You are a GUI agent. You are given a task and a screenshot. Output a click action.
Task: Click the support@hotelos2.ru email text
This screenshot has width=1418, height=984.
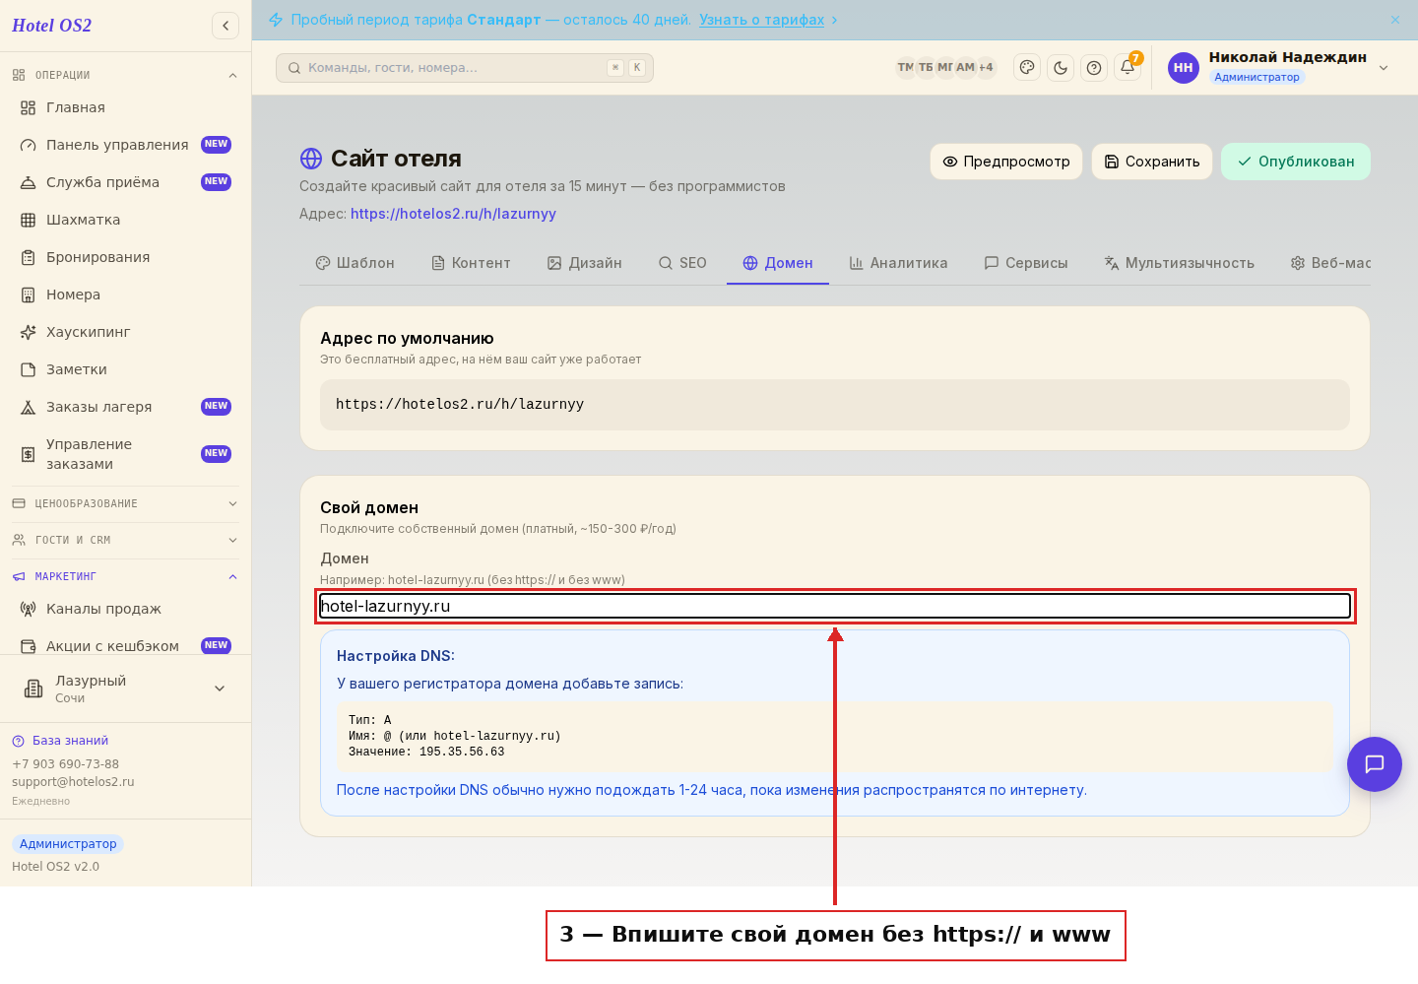(x=73, y=782)
